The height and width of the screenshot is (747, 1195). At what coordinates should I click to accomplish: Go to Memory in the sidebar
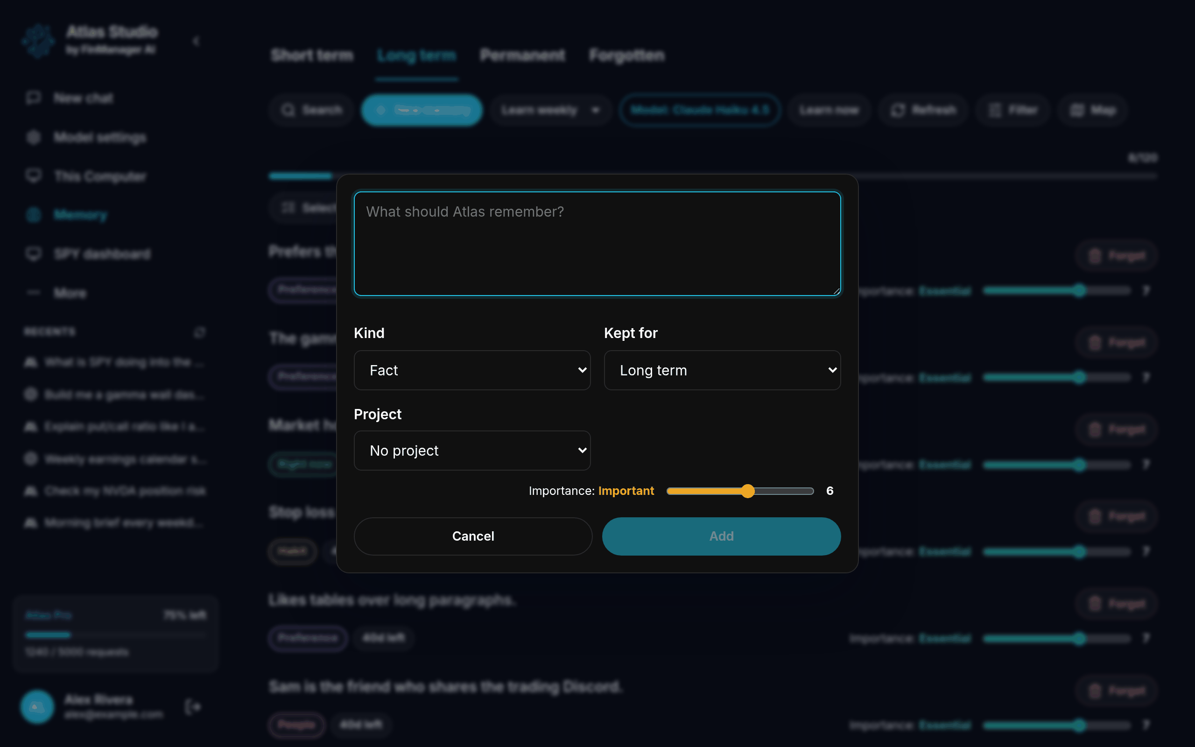coord(115,215)
